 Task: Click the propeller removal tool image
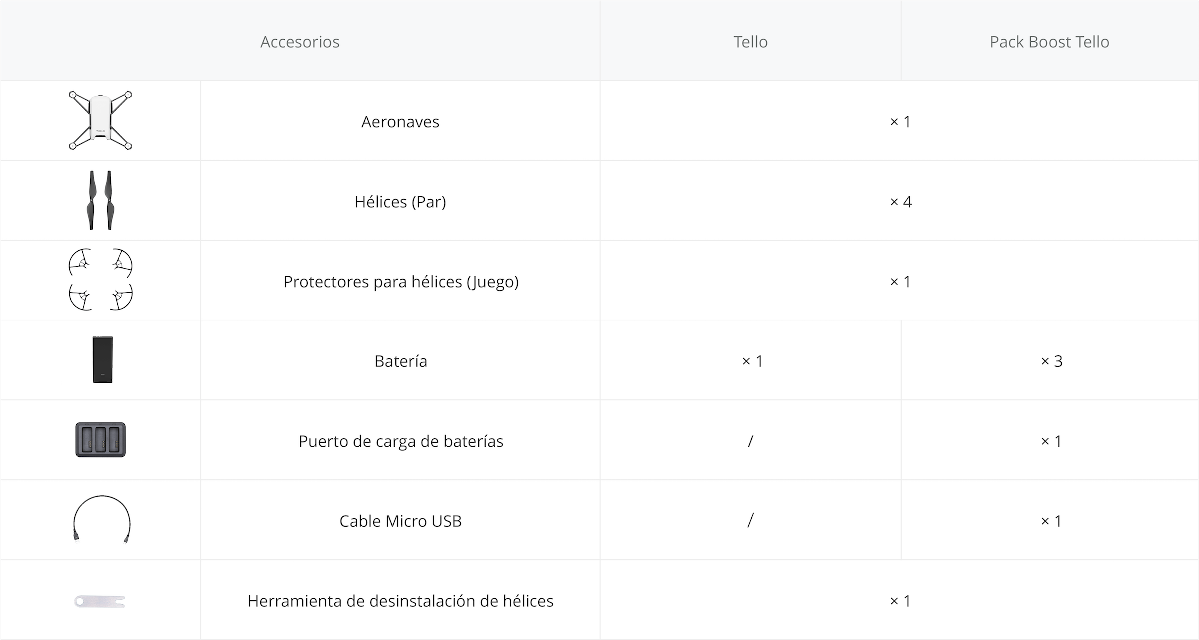100,601
